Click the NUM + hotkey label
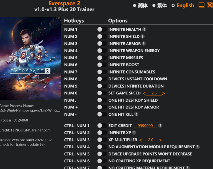213x169 pixels. (71, 107)
